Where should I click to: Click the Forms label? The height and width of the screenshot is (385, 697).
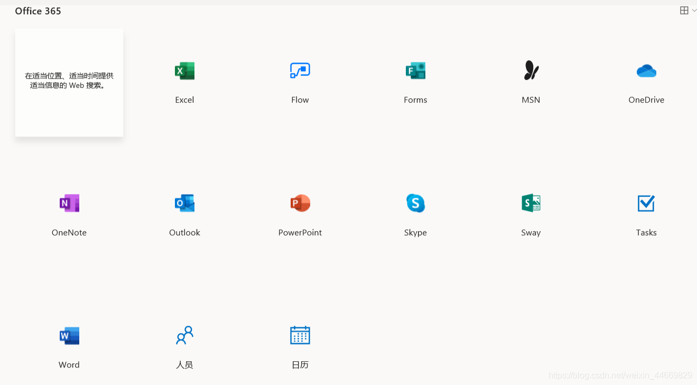pyautogui.click(x=415, y=99)
